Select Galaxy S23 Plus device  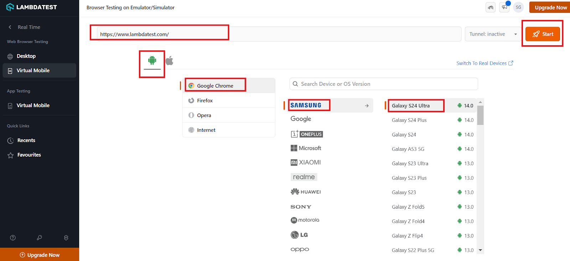click(x=431, y=178)
